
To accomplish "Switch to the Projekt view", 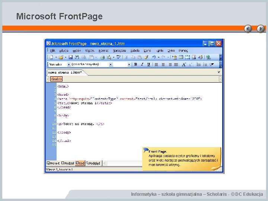I will coord(53,163).
